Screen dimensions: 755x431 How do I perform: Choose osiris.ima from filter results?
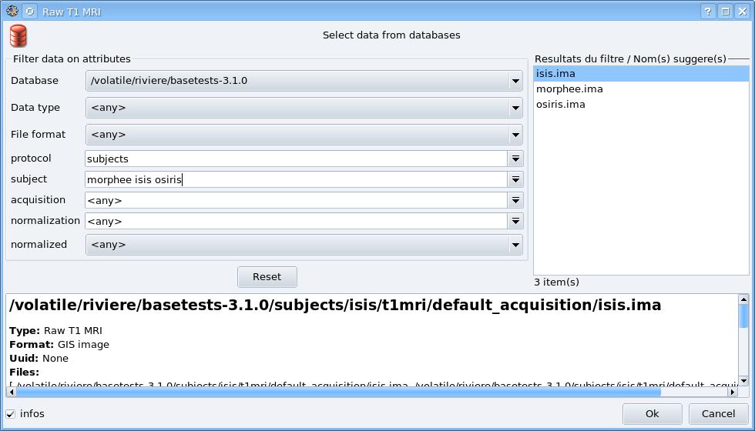[x=560, y=105]
